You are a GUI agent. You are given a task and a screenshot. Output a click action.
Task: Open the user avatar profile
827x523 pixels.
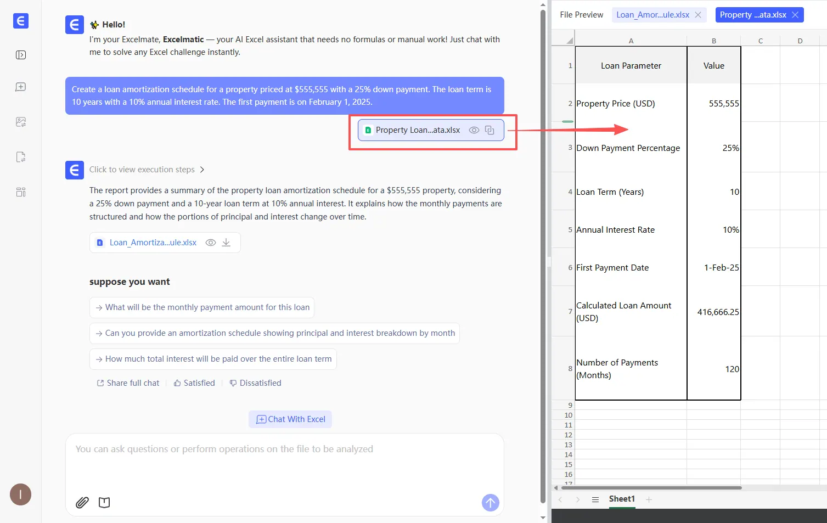pos(20,494)
